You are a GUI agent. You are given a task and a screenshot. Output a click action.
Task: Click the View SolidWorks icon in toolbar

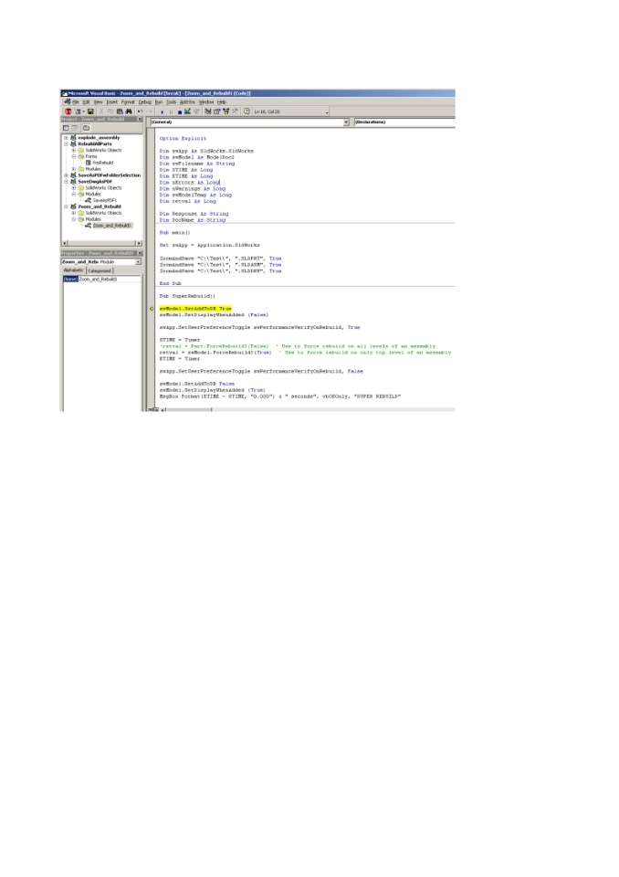click(68, 111)
